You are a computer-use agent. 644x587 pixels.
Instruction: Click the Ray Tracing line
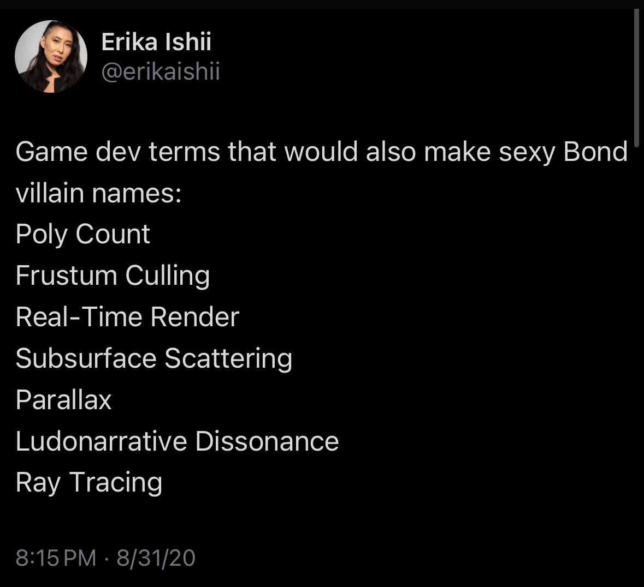[89, 483]
